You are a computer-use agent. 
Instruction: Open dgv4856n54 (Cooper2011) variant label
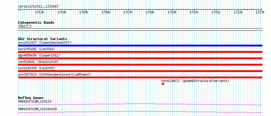(x=39, y=55)
